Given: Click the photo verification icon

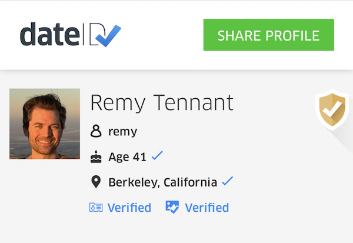Looking at the screenshot, I should coord(172,207).
